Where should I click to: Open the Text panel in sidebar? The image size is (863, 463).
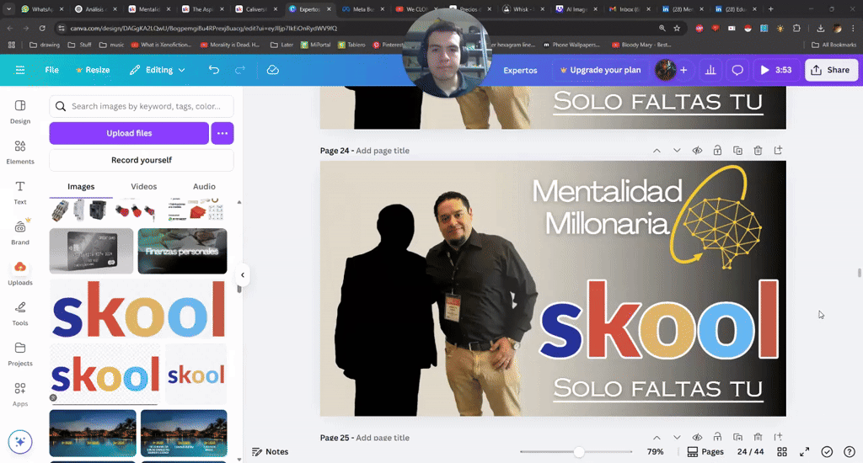[x=20, y=193]
